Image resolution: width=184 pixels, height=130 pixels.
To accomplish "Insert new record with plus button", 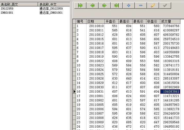I will pos(129,5).
